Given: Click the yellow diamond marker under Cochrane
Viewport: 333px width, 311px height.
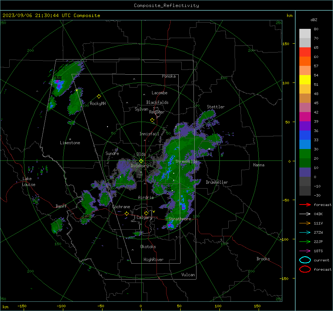Looking at the screenshot, I should [127, 213].
